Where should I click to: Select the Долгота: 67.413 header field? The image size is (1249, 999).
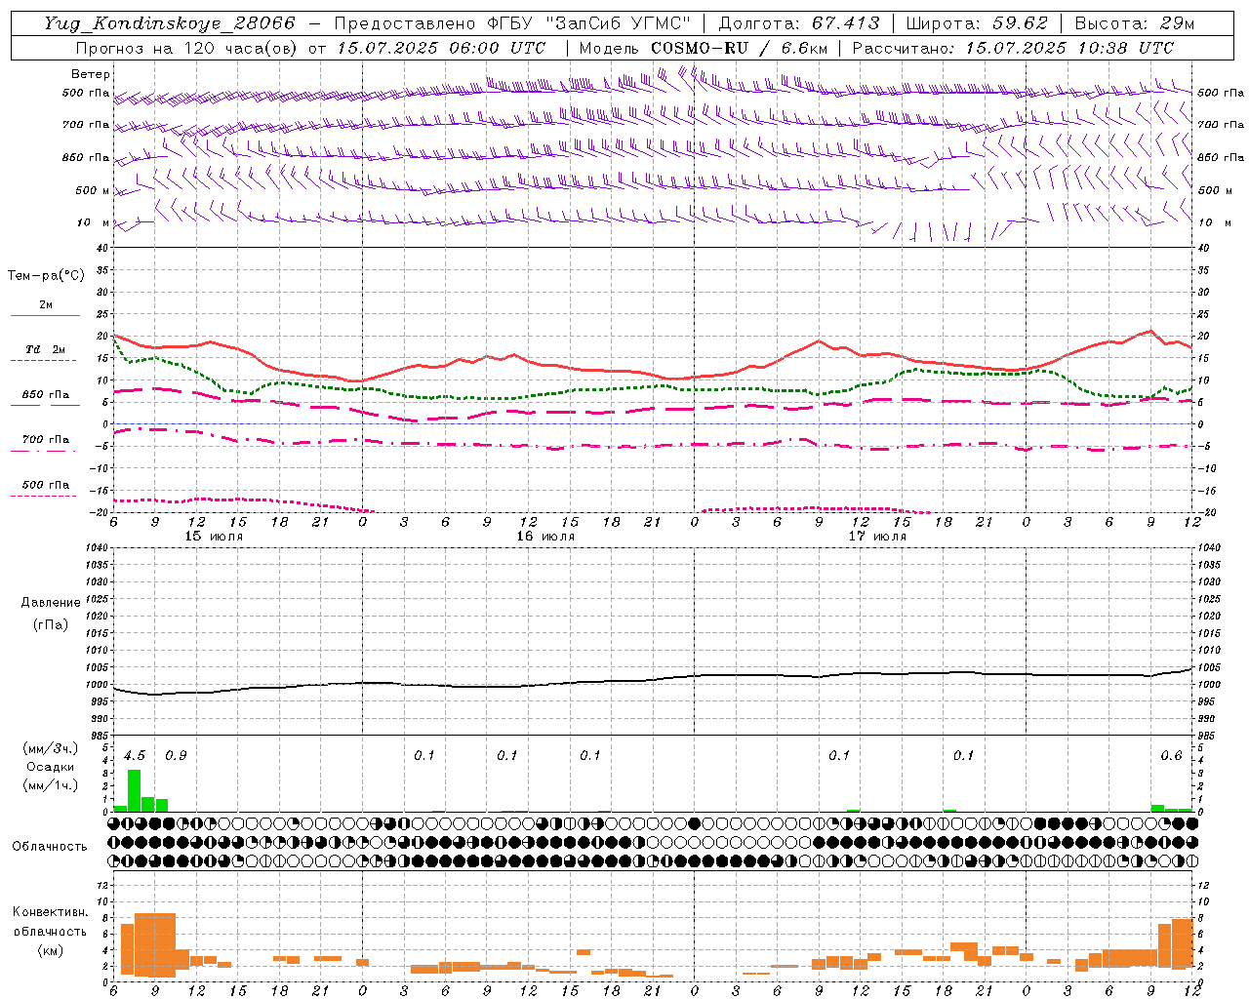(x=799, y=23)
